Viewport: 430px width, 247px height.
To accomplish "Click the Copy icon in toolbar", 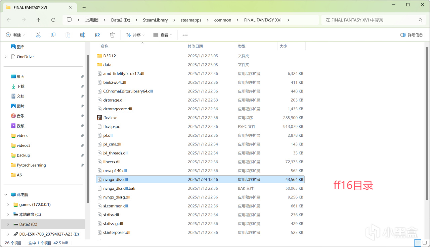I will coord(53,35).
